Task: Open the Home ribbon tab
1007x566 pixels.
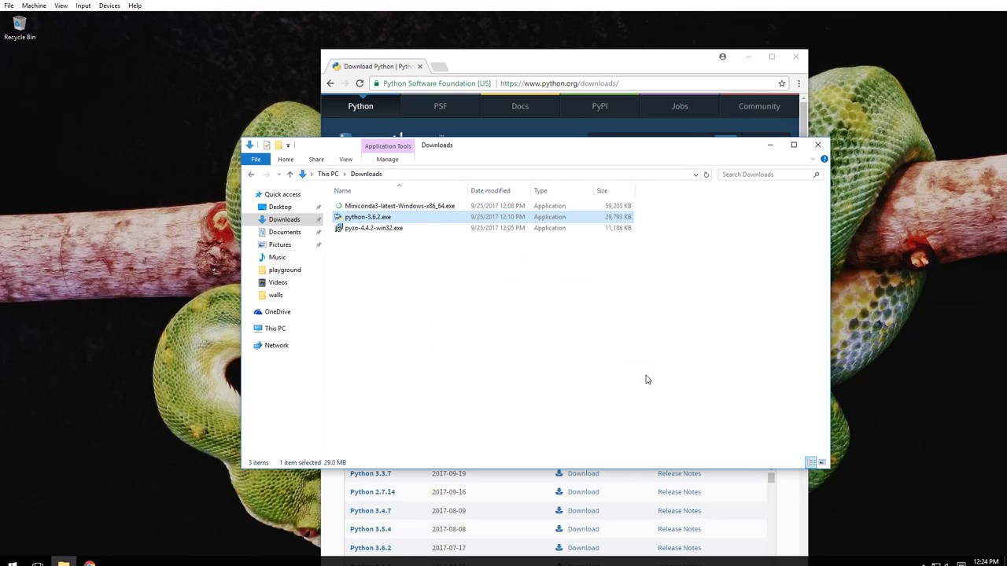Action: [x=286, y=159]
